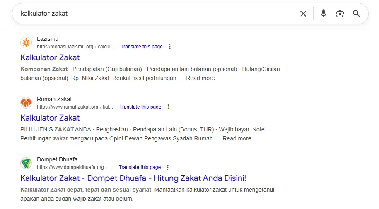Start voice search with the microphone icon

(323, 14)
